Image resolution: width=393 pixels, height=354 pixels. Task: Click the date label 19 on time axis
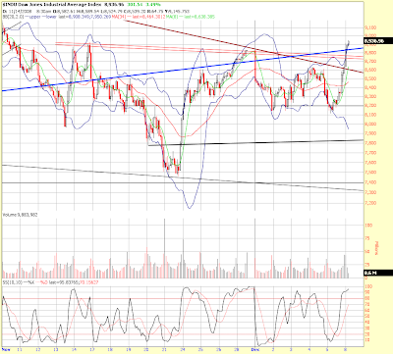pos(129,349)
